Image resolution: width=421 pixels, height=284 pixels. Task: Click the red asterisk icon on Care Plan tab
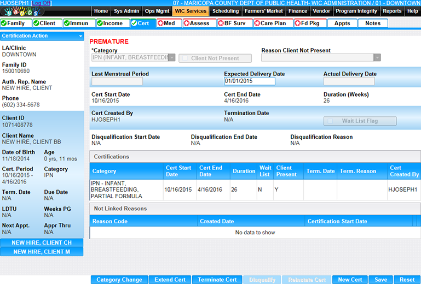[257, 23]
